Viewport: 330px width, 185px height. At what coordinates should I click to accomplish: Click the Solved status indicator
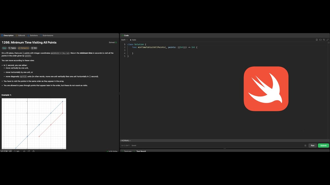point(113,42)
